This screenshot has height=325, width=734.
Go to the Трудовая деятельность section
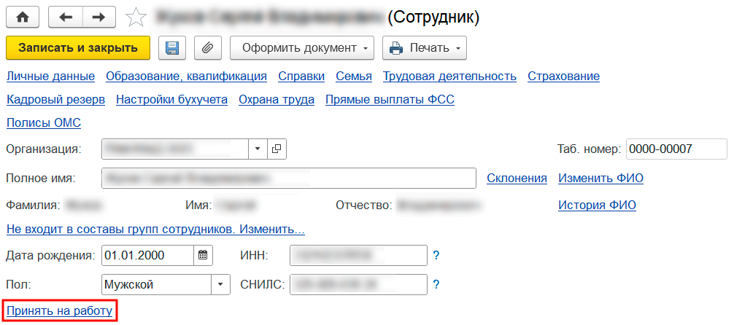449,76
